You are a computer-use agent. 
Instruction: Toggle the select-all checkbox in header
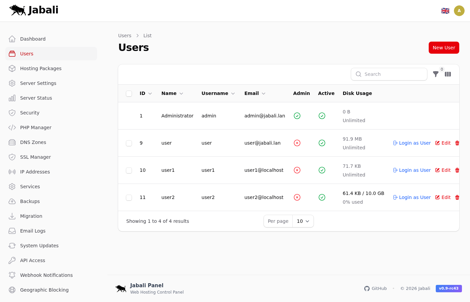click(129, 93)
